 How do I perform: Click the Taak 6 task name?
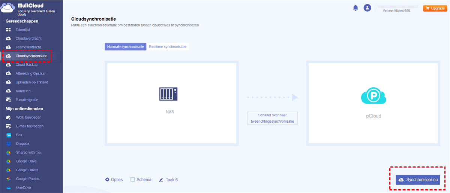[172, 180]
